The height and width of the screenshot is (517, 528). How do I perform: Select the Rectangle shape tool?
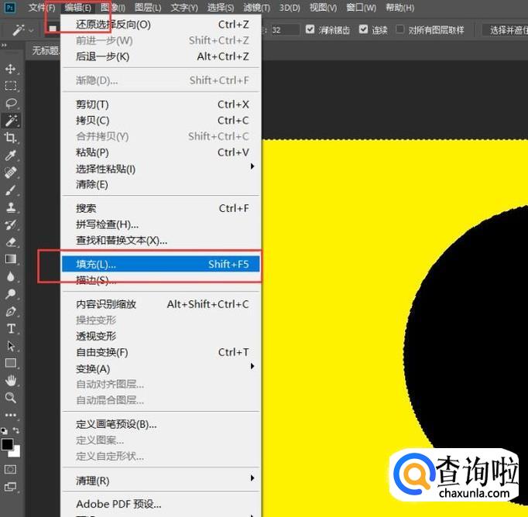pyautogui.click(x=10, y=363)
